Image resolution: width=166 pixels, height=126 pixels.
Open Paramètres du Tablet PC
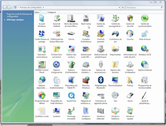[71, 82]
